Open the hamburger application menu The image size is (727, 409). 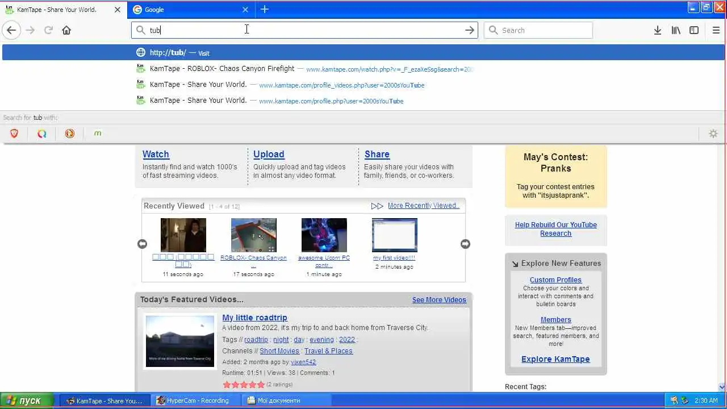click(716, 30)
